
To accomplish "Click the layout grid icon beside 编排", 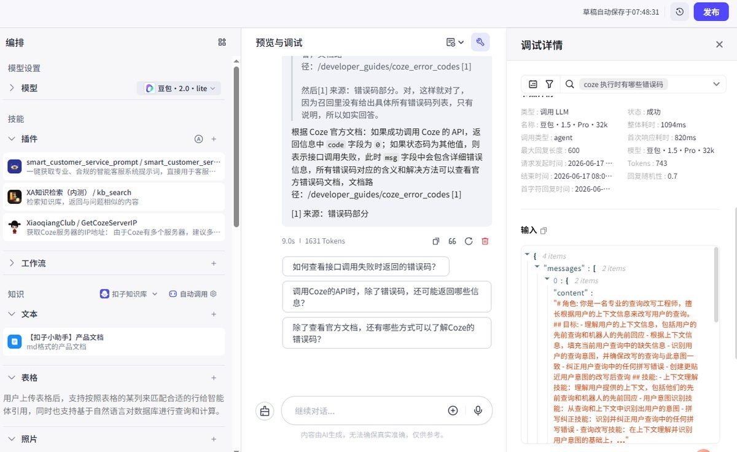I will pyautogui.click(x=222, y=42).
